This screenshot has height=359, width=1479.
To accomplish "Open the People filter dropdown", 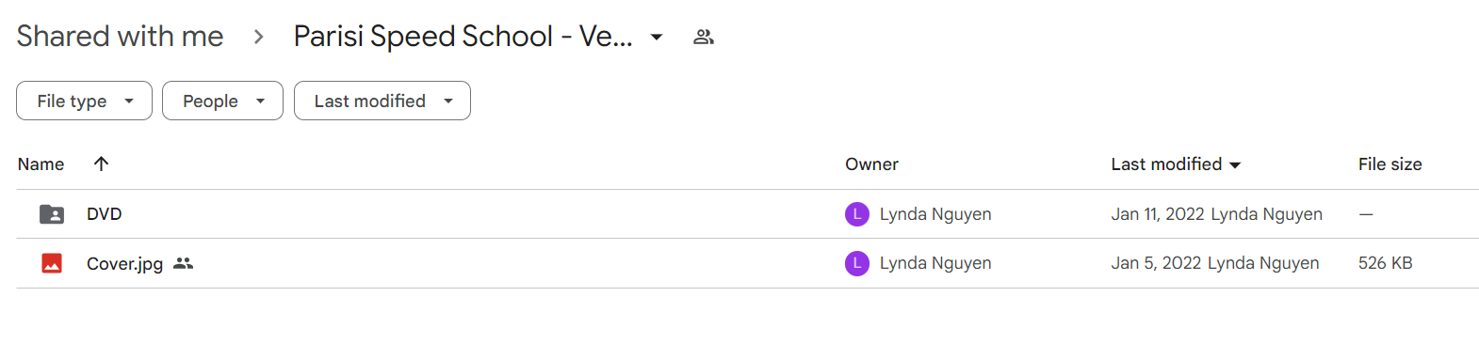I will (222, 101).
